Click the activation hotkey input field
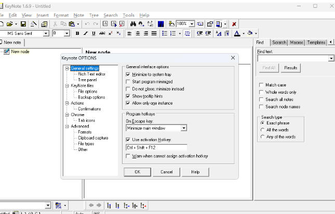This screenshot has width=335, height=214. coord(156,148)
